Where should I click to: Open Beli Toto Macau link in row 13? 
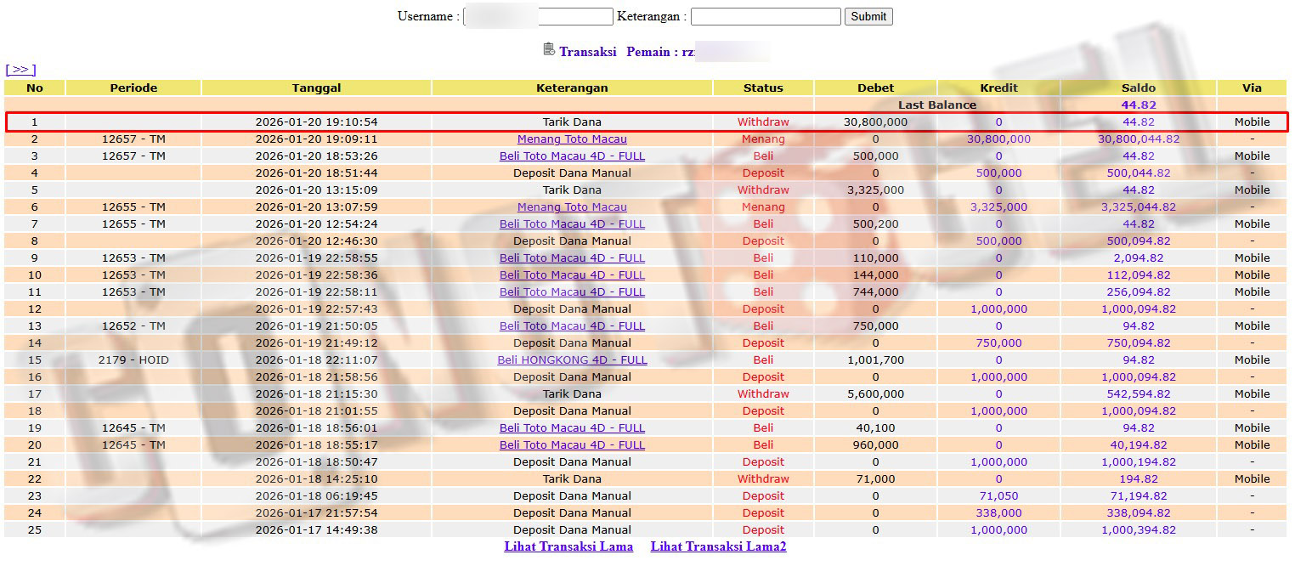572,326
